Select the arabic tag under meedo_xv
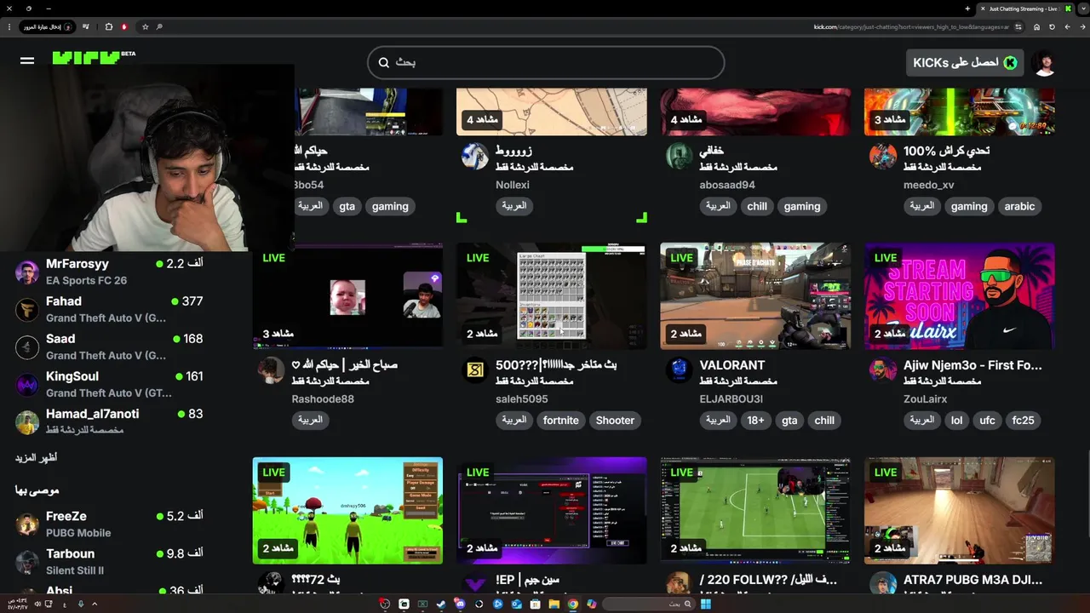The height and width of the screenshot is (613, 1090). tap(1019, 206)
